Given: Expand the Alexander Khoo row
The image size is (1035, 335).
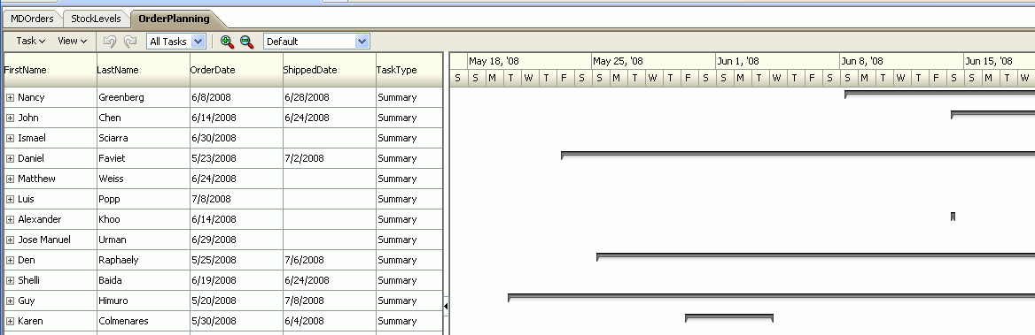Looking at the screenshot, I should [10, 220].
